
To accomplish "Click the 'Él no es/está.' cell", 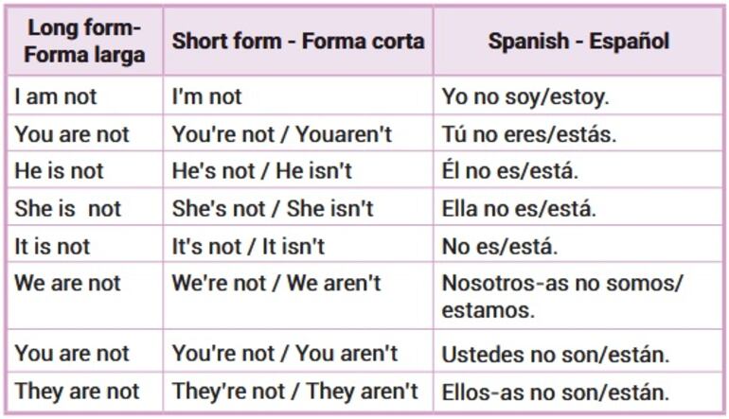I will pyautogui.click(x=509, y=171).
